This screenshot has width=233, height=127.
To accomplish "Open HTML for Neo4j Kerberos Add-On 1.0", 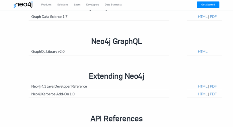I will click(202, 94).
